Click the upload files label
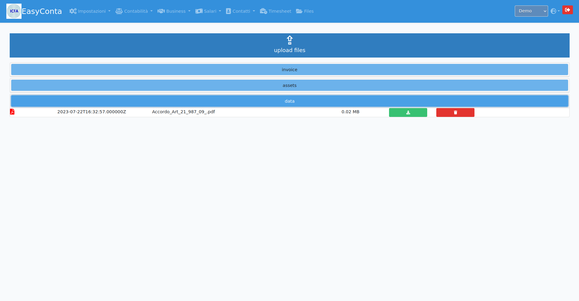This screenshot has width=579, height=301. (x=290, y=50)
